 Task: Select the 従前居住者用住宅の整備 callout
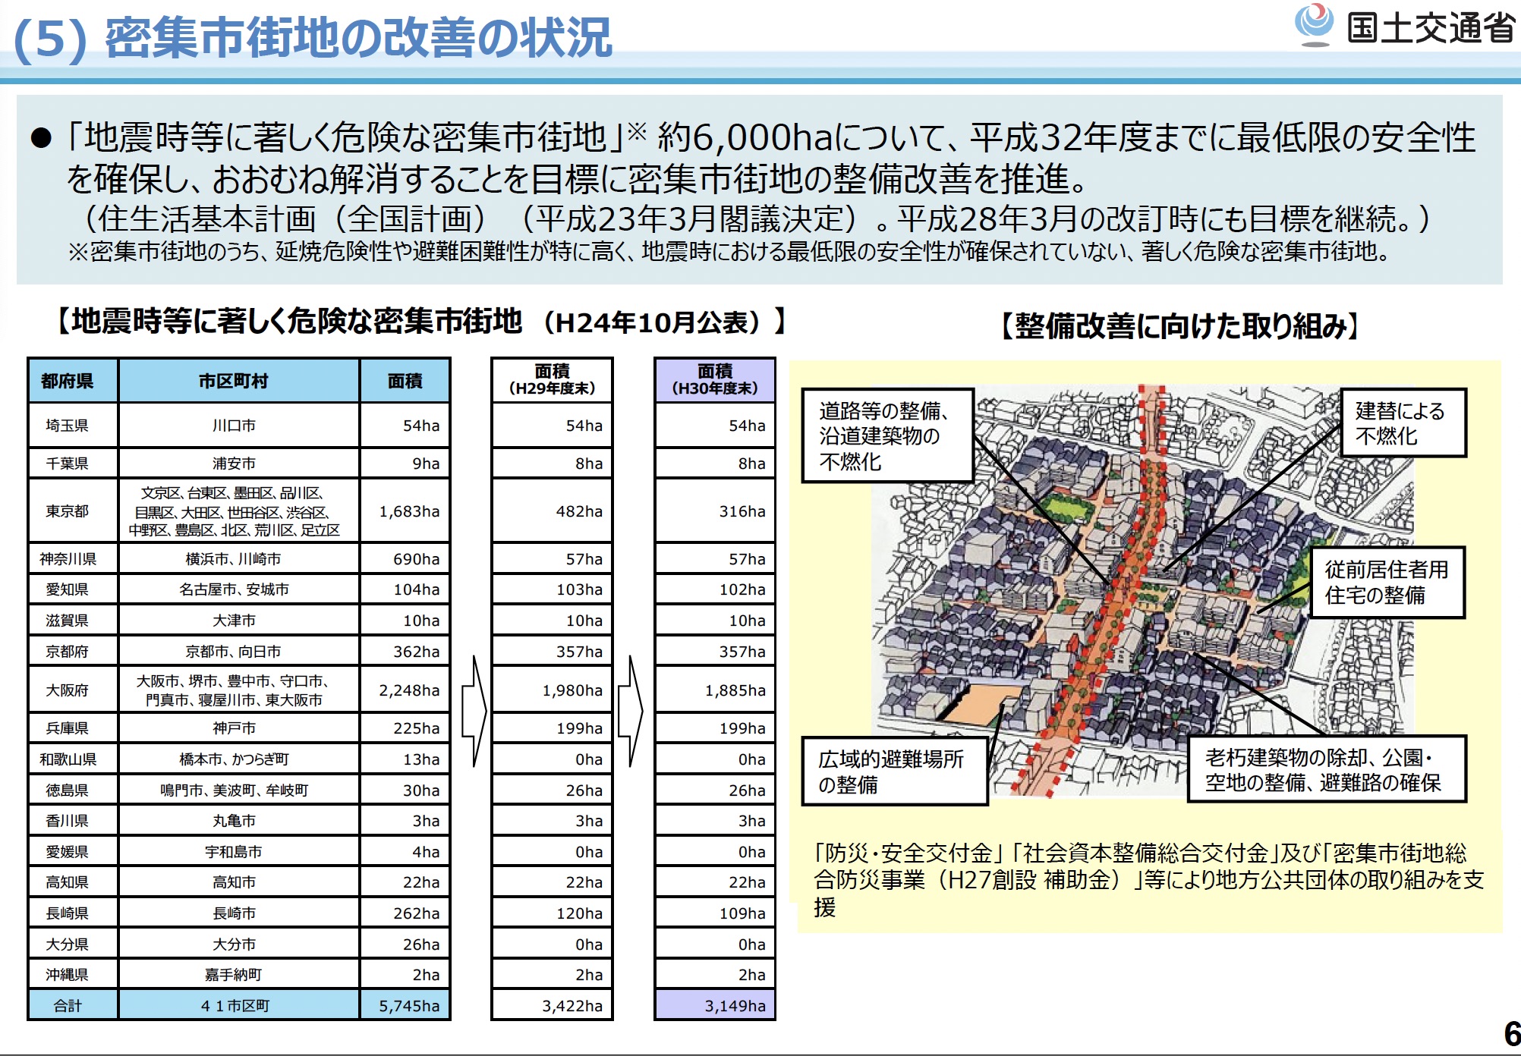(1387, 583)
